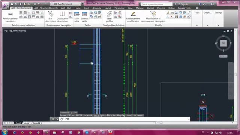Click the ViewCube TOP face
Image resolution: width=240 pixels, height=135 pixels.
[223, 43]
